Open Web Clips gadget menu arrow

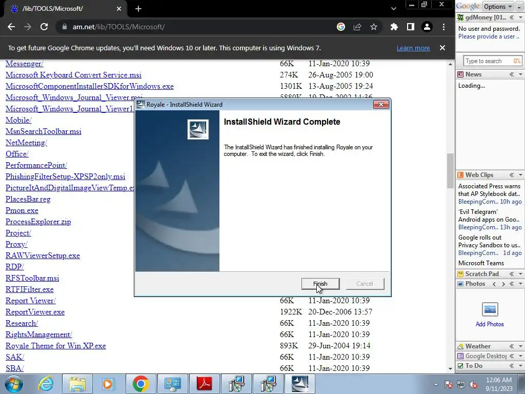(521, 175)
